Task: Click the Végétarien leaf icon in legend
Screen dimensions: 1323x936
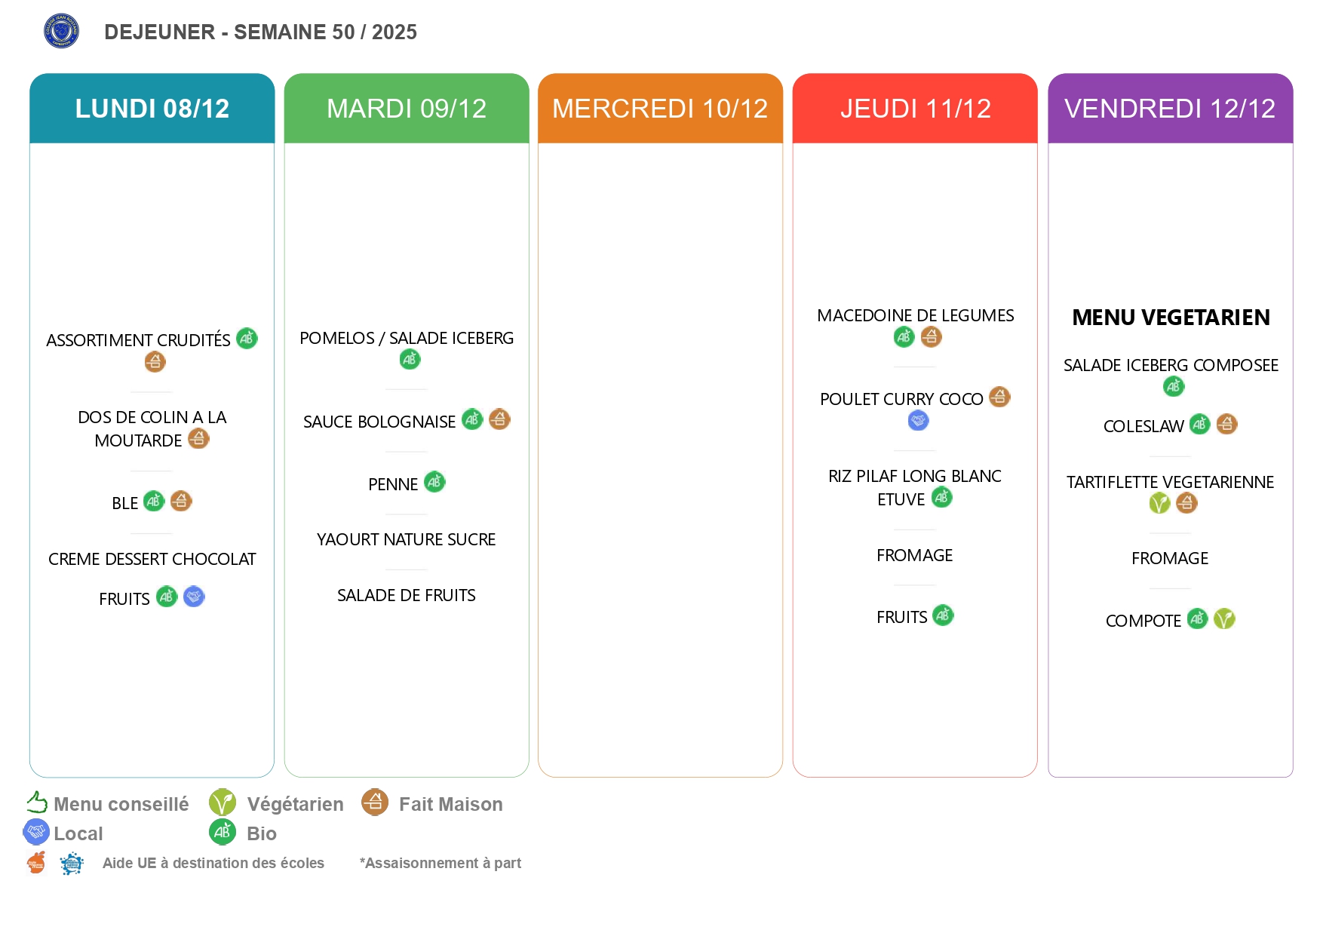Action: (x=223, y=803)
